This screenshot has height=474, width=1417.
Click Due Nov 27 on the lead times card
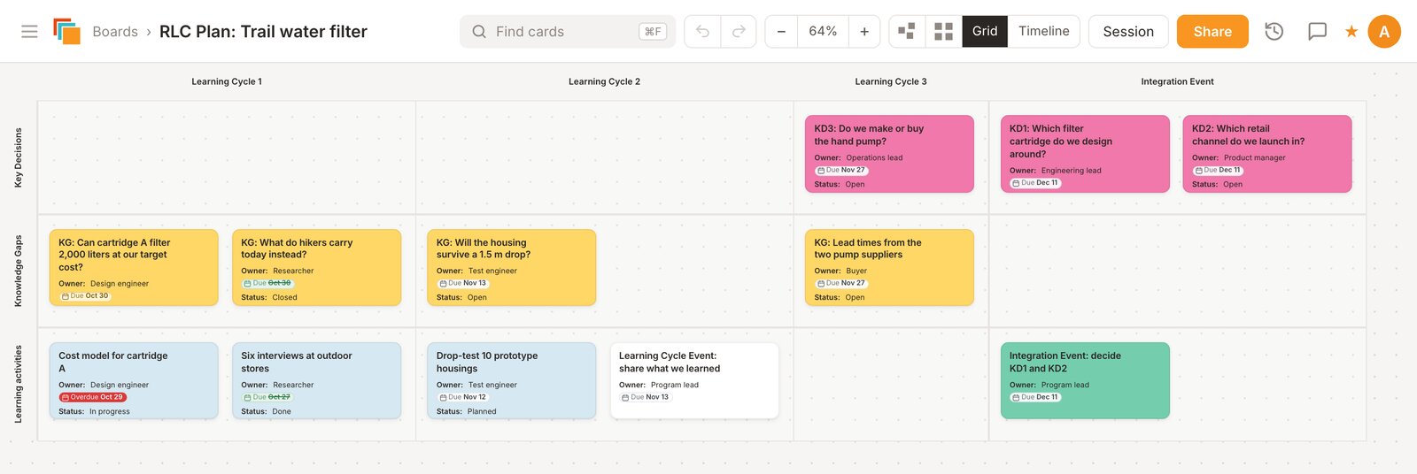[x=840, y=283]
